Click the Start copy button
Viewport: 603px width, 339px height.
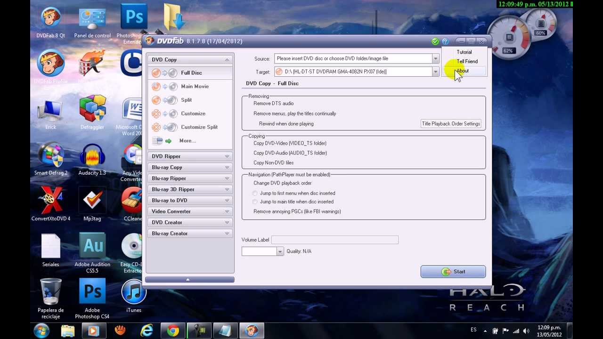tap(453, 272)
